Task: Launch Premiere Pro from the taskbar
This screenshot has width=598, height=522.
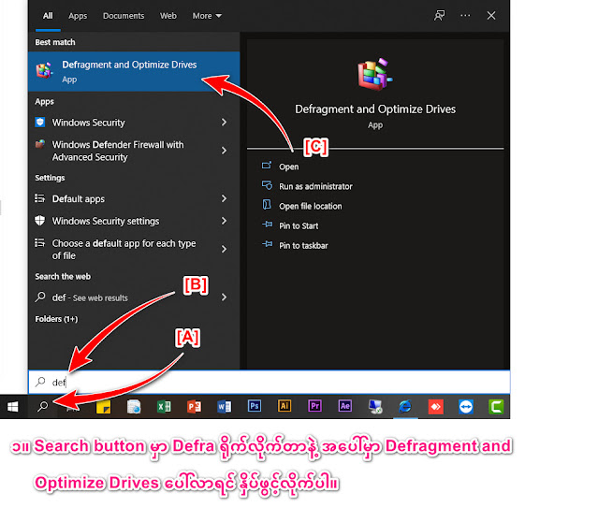Action: coord(315,406)
